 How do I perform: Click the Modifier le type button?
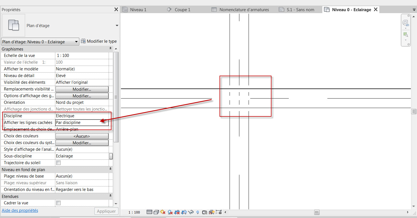point(99,41)
